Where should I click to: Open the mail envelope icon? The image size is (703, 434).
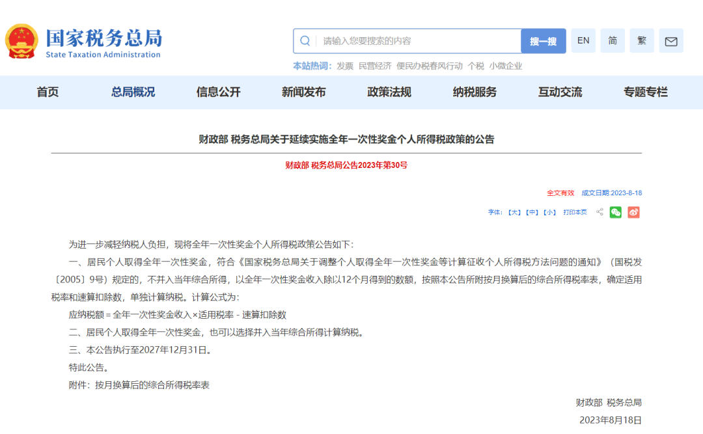pyautogui.click(x=670, y=41)
